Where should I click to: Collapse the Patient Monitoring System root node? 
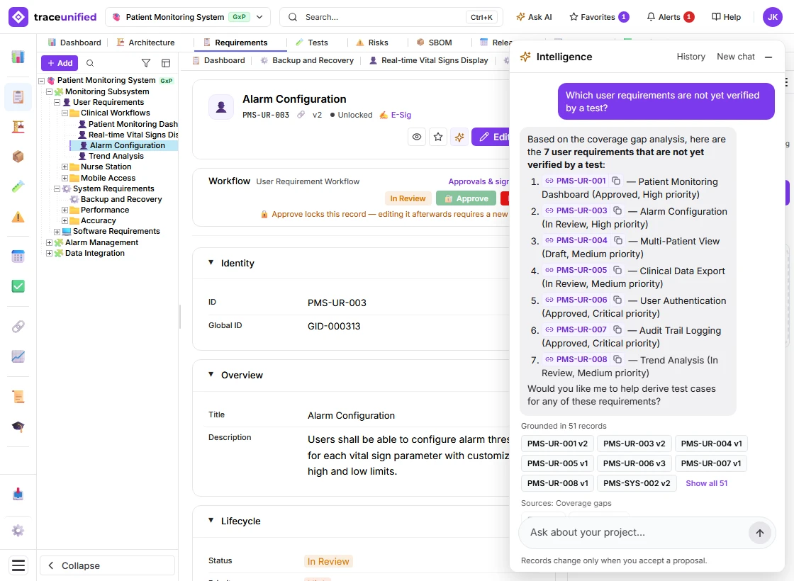42,81
